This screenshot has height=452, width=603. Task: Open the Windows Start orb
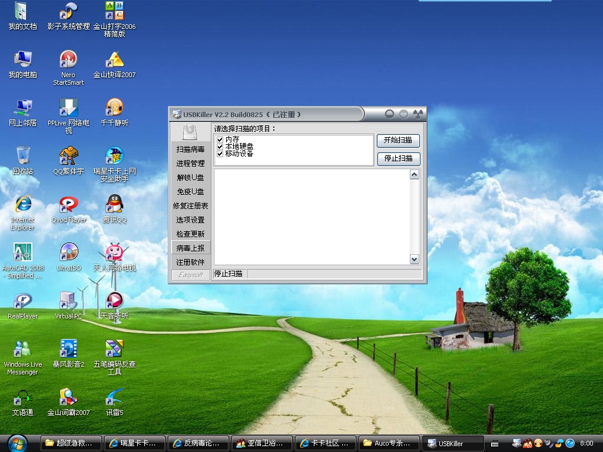[17, 443]
